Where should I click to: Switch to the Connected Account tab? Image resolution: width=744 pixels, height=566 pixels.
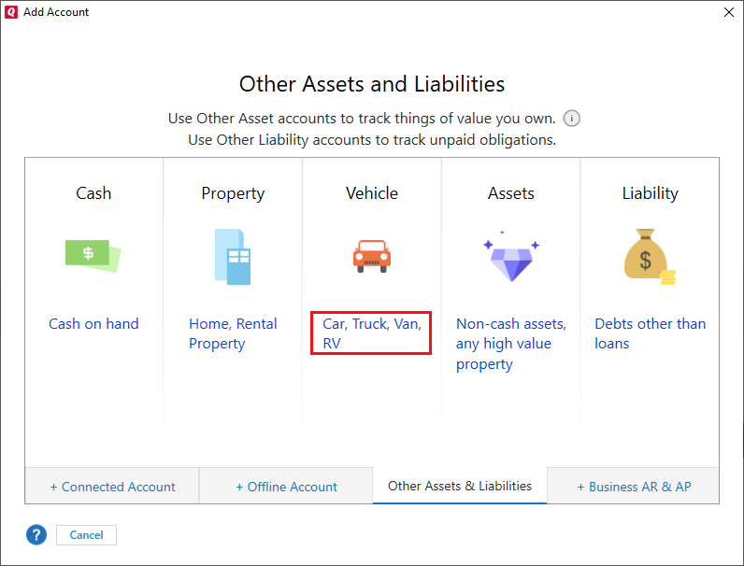[112, 487]
